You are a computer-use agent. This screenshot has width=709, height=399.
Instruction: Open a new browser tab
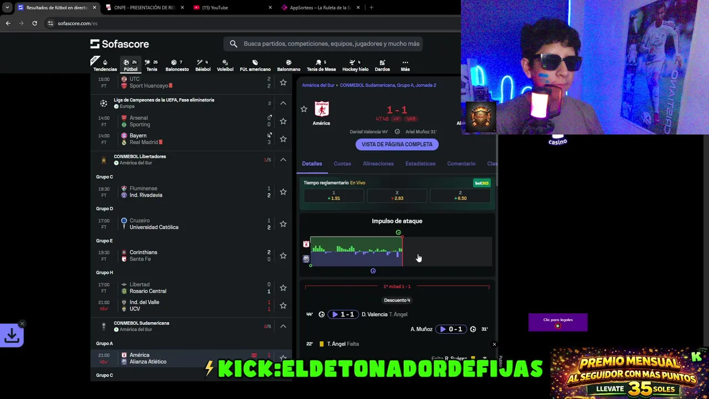click(x=371, y=8)
